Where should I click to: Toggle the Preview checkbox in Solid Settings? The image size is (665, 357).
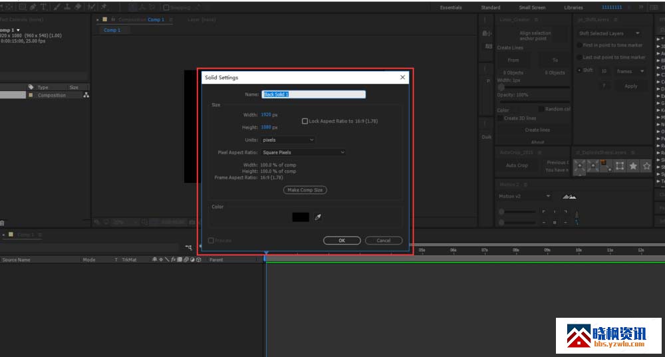[211, 241]
